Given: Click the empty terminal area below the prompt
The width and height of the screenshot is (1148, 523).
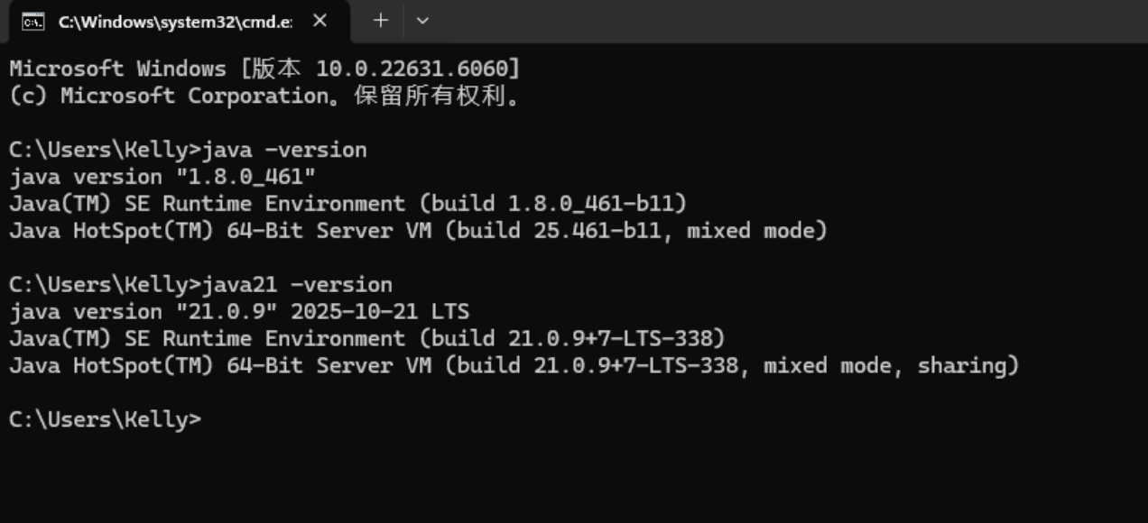Looking at the screenshot, I should [574, 478].
